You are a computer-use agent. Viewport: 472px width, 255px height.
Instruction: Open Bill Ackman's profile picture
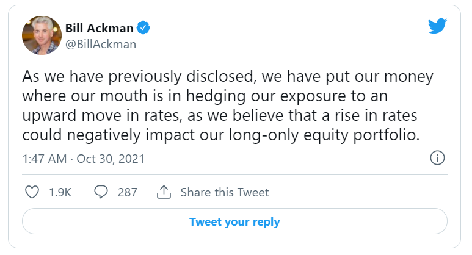(x=42, y=35)
